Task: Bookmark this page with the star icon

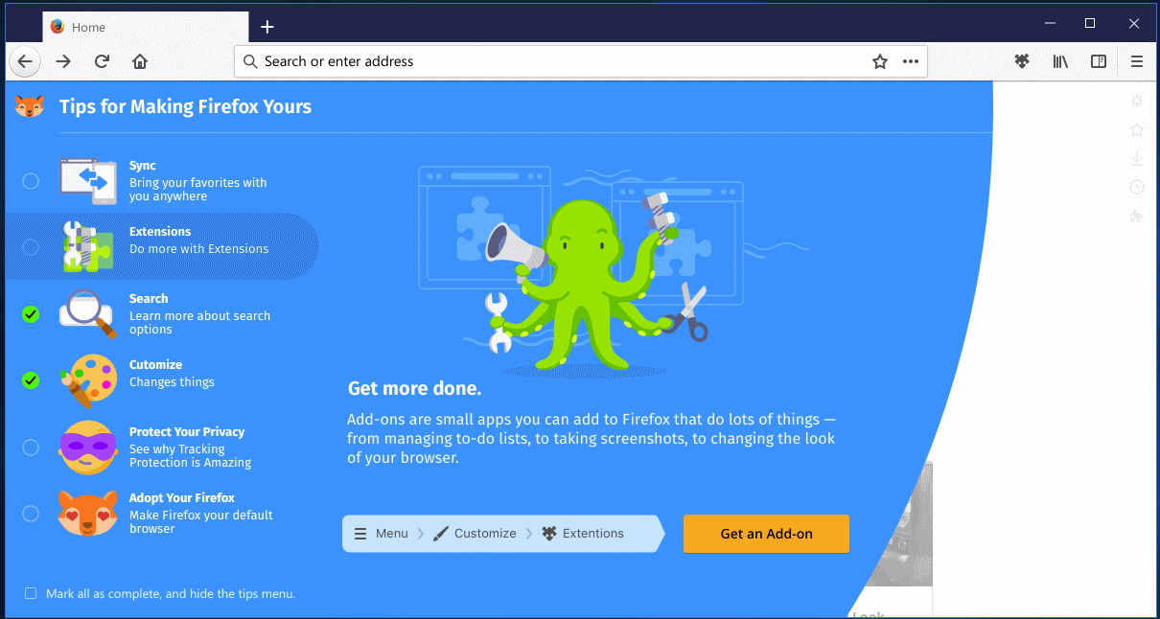Action: point(880,62)
